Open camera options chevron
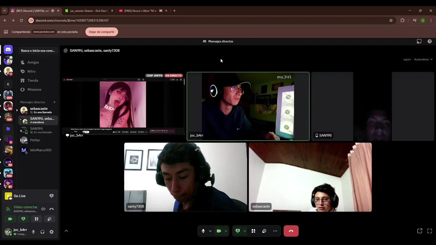 point(226,231)
